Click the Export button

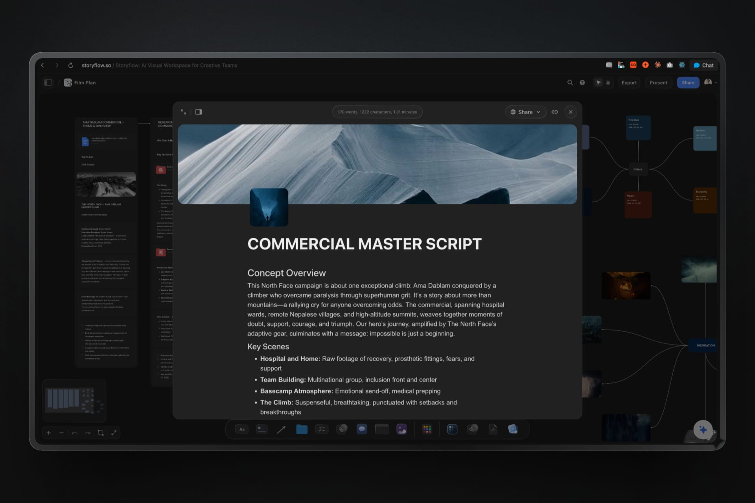(629, 83)
